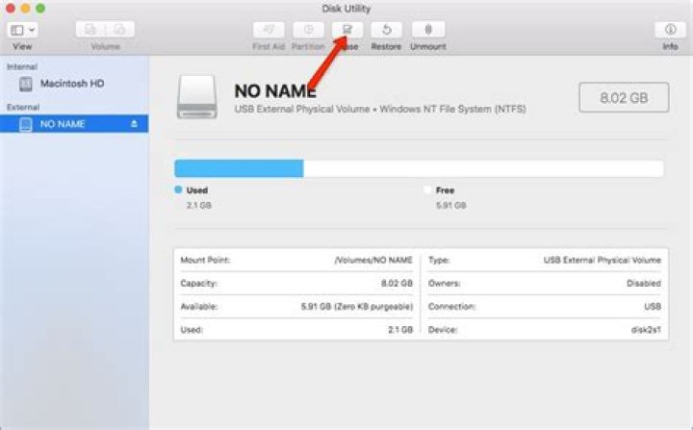Click the remove volume icon
This screenshot has width=693, height=430.
pos(119,30)
